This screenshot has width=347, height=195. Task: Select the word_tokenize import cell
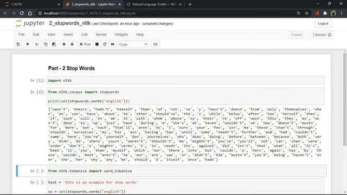click(x=185, y=171)
